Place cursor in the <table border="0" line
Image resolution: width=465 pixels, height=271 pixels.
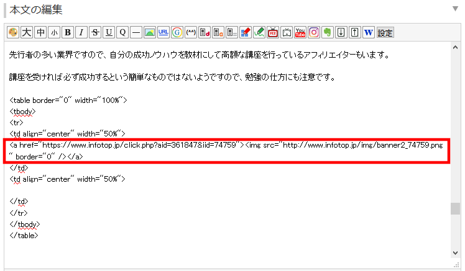click(x=68, y=100)
